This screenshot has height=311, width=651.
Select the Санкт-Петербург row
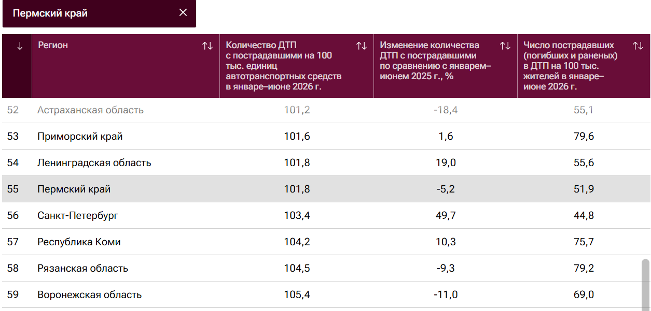coord(326,215)
